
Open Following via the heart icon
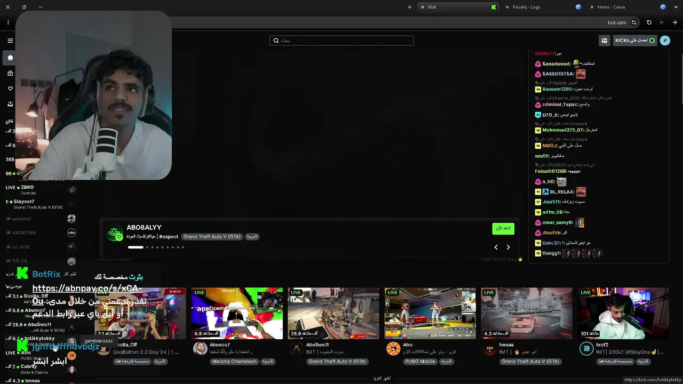10,89
